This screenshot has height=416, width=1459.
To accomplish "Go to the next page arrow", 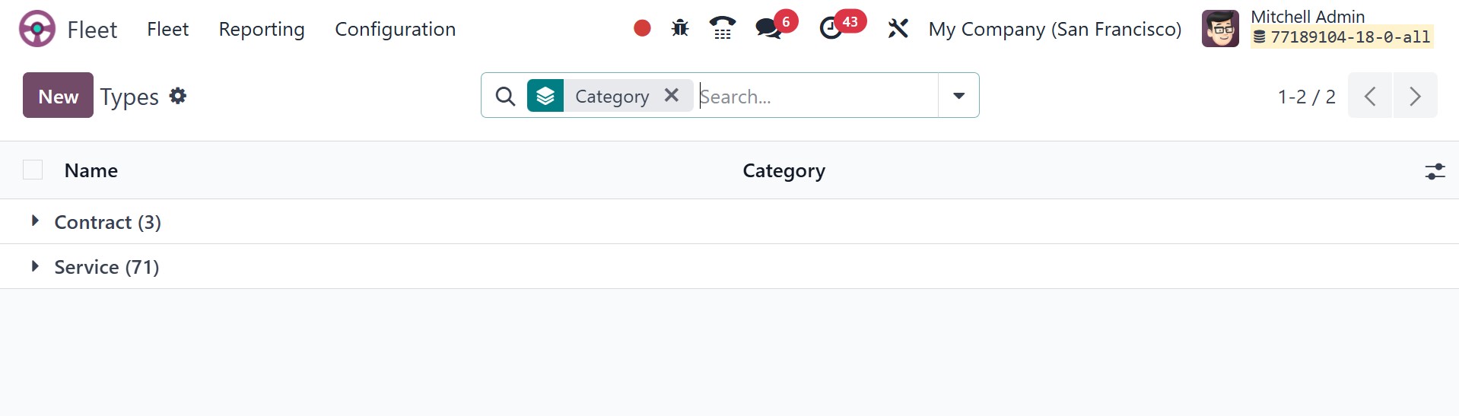I will pos(1415,96).
